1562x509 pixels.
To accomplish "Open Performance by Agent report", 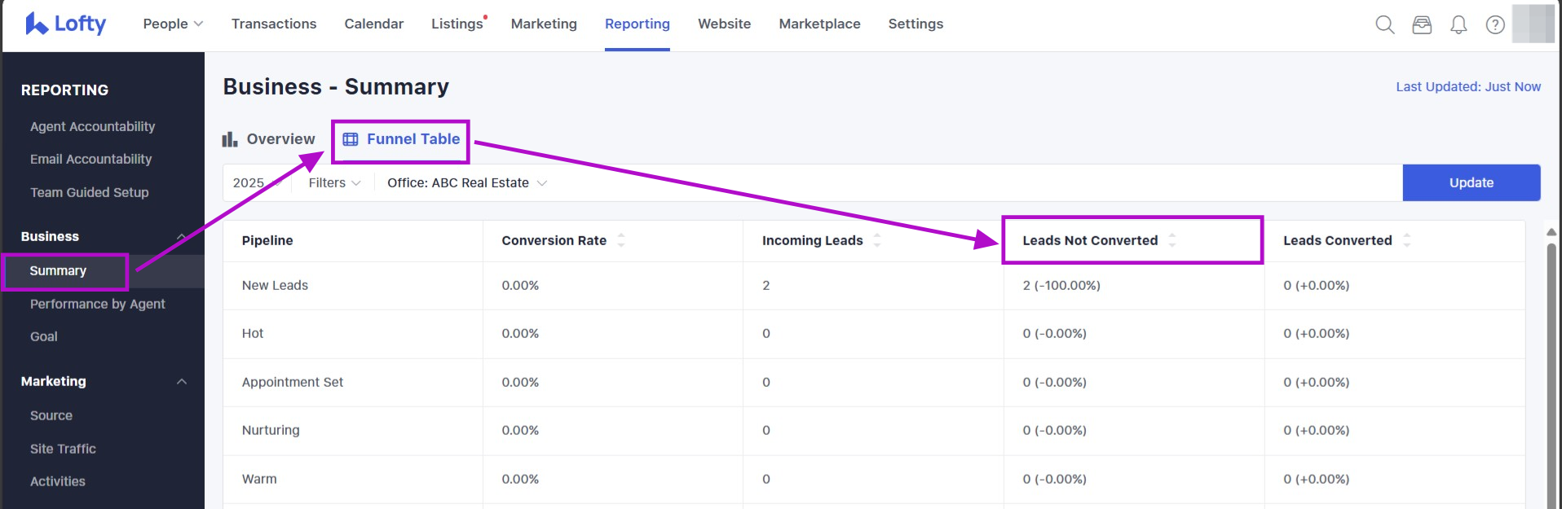I will click(97, 304).
